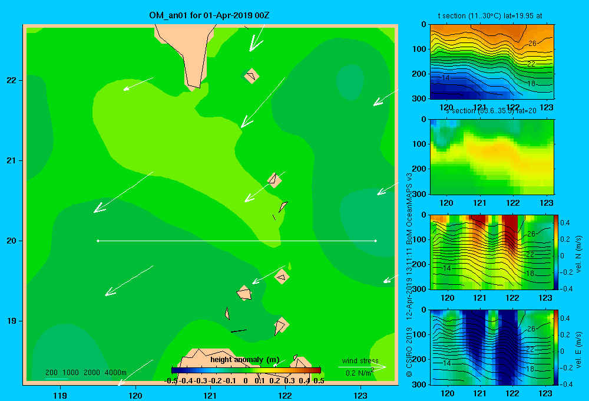Viewport: 589px width, 401px height.
Task: Click longitude label 122 on main map axis
Action: tap(285, 396)
